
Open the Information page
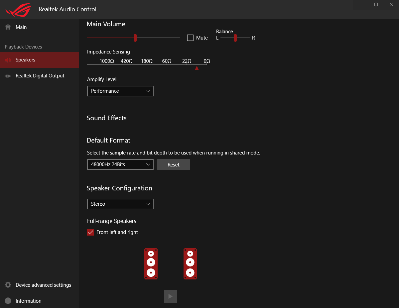[x=39, y=301]
